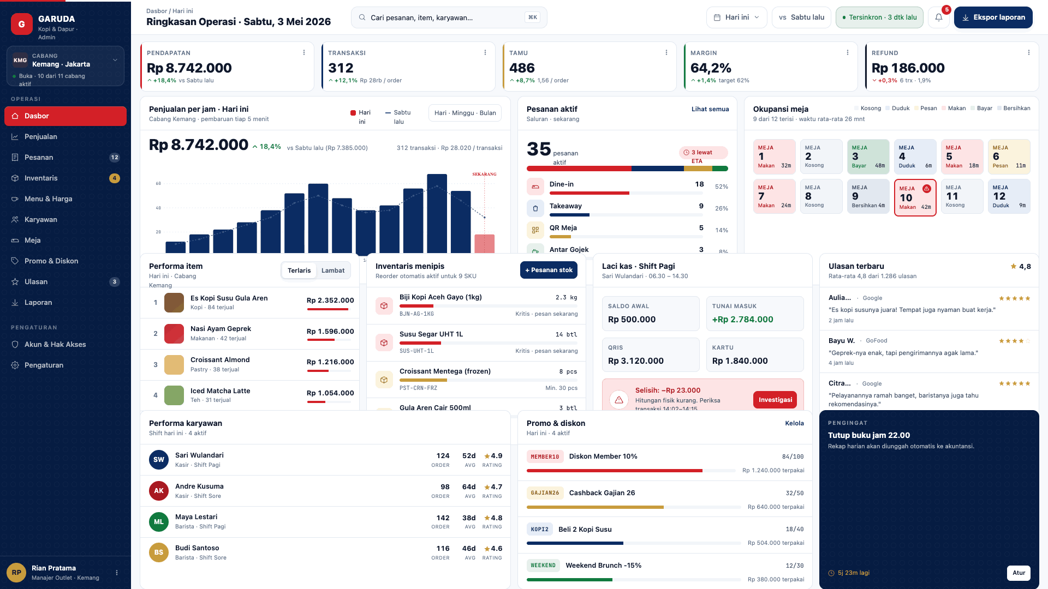This screenshot has width=1048, height=589.
Task: Open the Hari ini date dropdown
Action: tap(737, 17)
